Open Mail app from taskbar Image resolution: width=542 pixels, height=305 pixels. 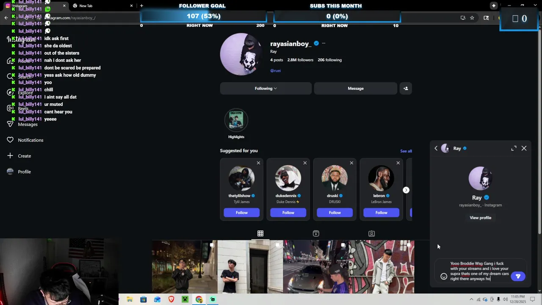coord(157,299)
